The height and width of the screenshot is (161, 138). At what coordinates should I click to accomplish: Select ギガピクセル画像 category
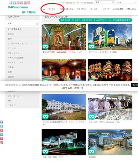(22, 58)
